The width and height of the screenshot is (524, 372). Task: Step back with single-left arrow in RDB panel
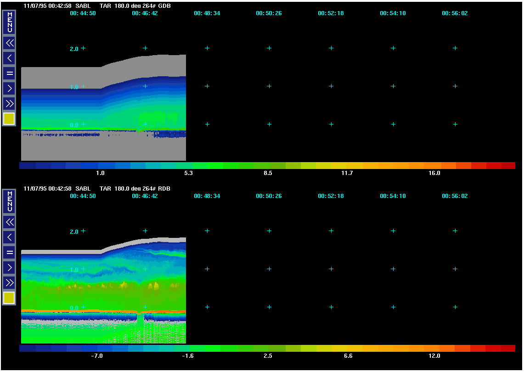[9, 237]
